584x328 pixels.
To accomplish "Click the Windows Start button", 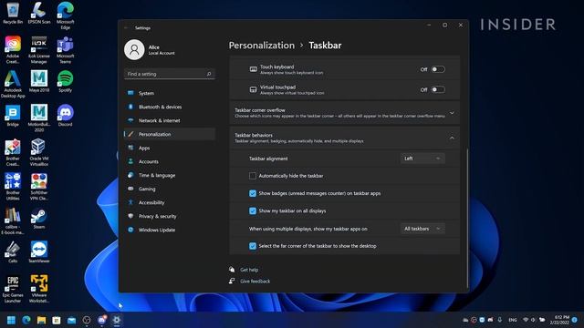I will coord(11,320).
